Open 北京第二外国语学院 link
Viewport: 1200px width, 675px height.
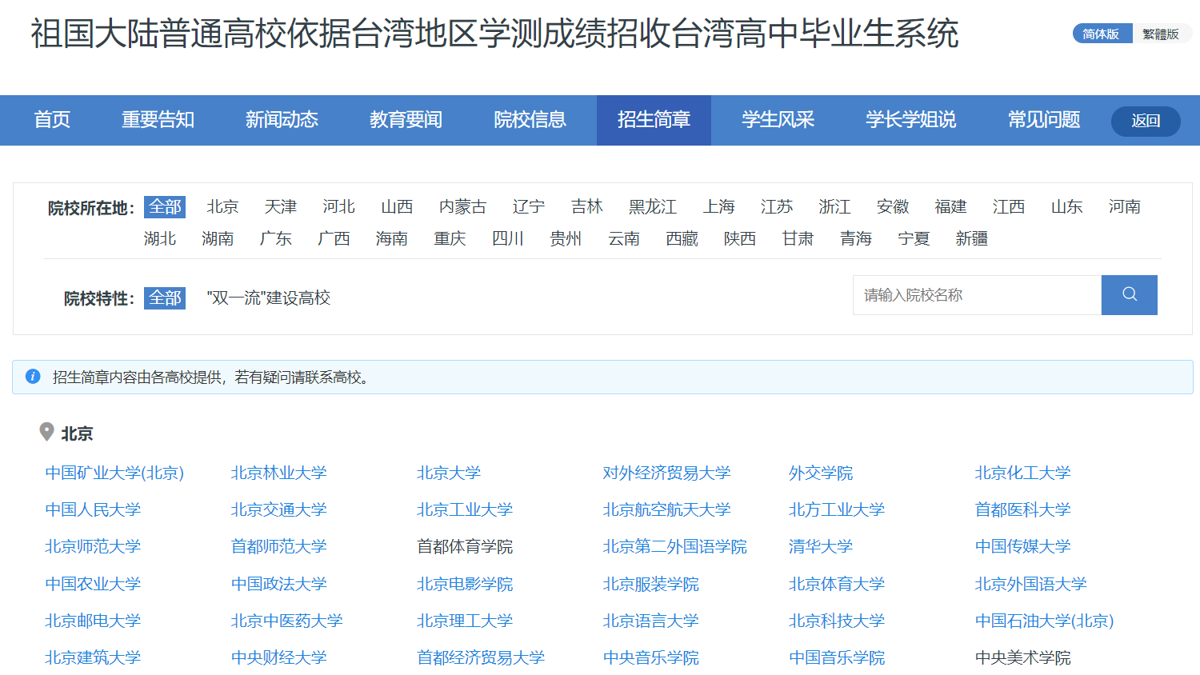click(x=675, y=547)
